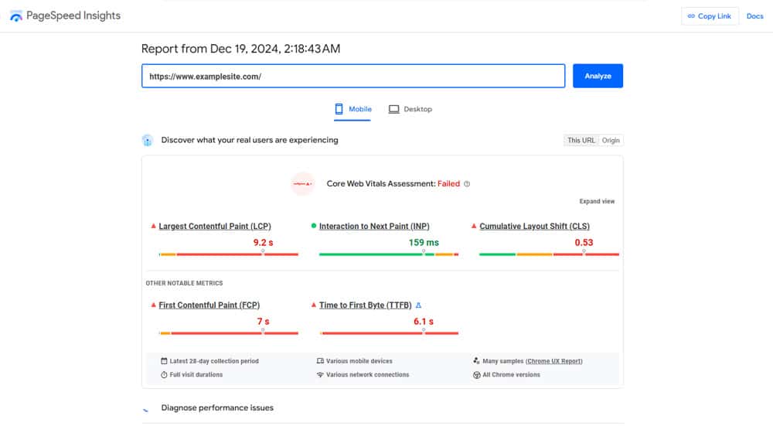This screenshot has height=433, width=773.
Task: Select the This URL toggle option
Action: pos(581,141)
